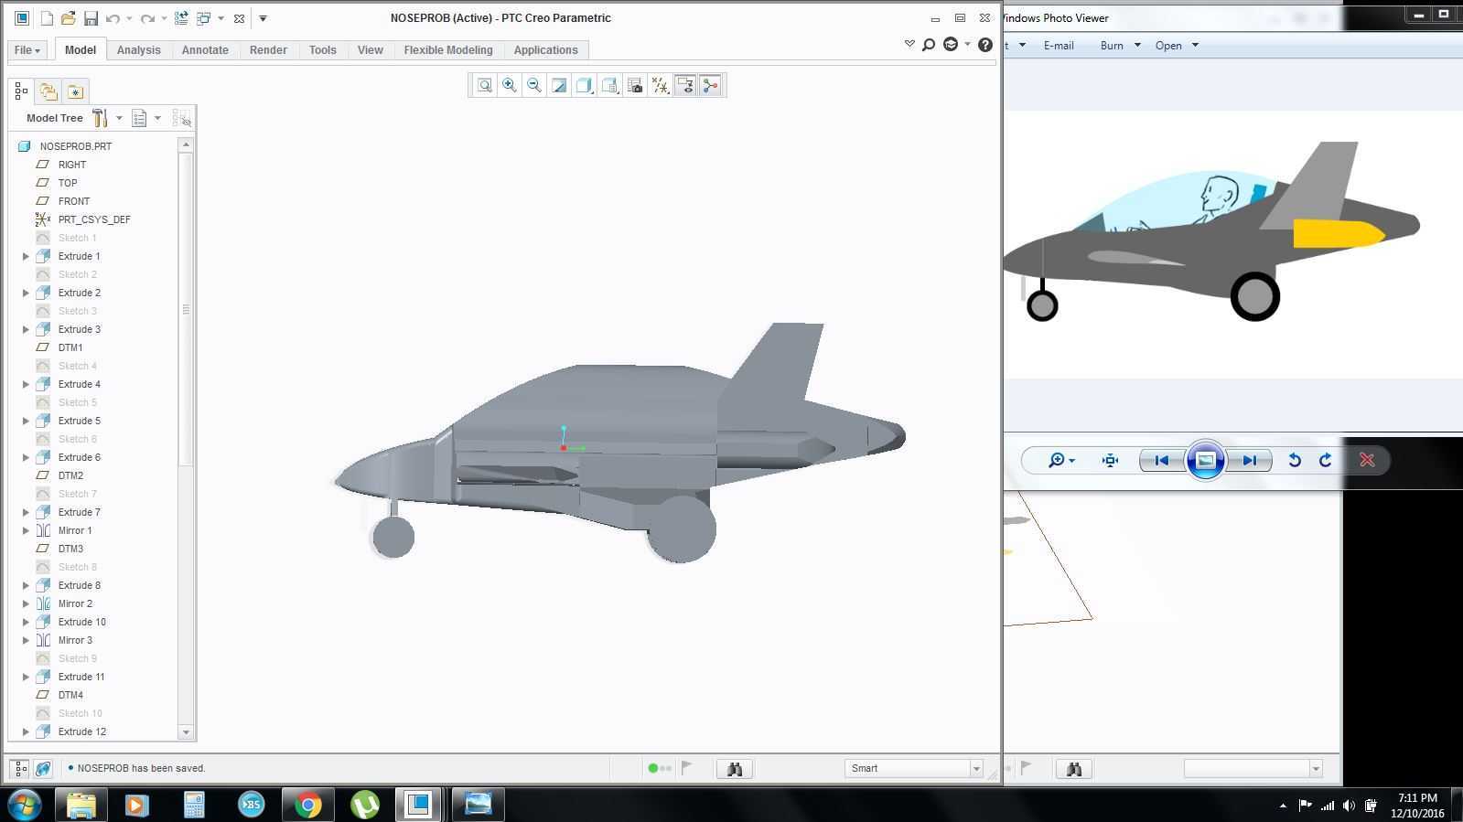This screenshot has width=1463, height=822.
Task: Switch to the Tools tab
Action: tap(322, 50)
